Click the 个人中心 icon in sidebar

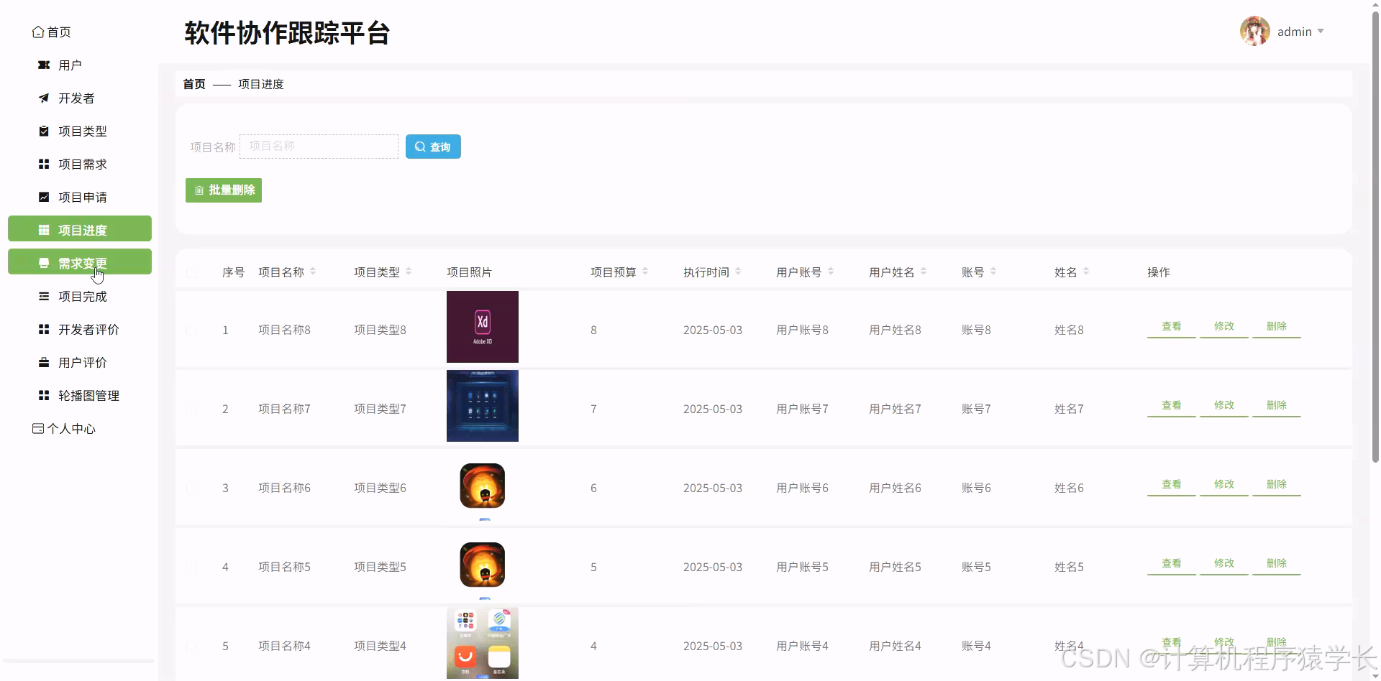point(37,428)
